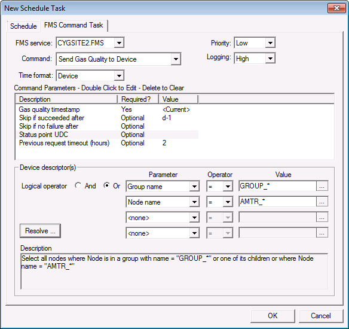The image size is (349, 329).
Task: Click the d-1 value cell
Action: point(167,118)
